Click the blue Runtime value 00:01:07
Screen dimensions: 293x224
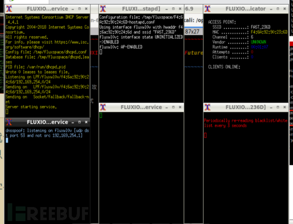click(259, 47)
